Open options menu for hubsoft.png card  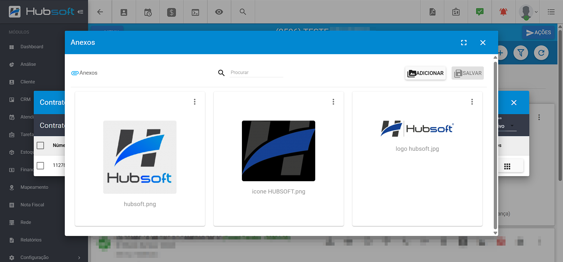coord(195,102)
